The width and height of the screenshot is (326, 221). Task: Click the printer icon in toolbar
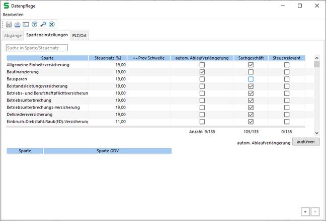[18, 24]
